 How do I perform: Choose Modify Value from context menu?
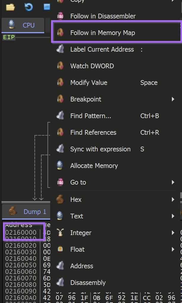click(89, 83)
